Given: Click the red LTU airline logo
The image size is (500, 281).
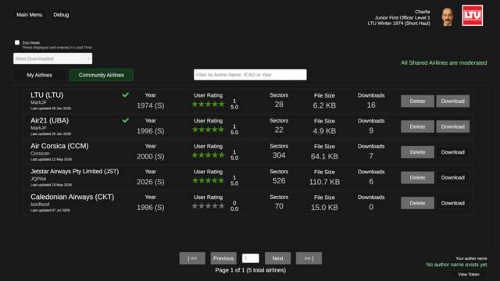Looking at the screenshot, I should tap(472, 16).
